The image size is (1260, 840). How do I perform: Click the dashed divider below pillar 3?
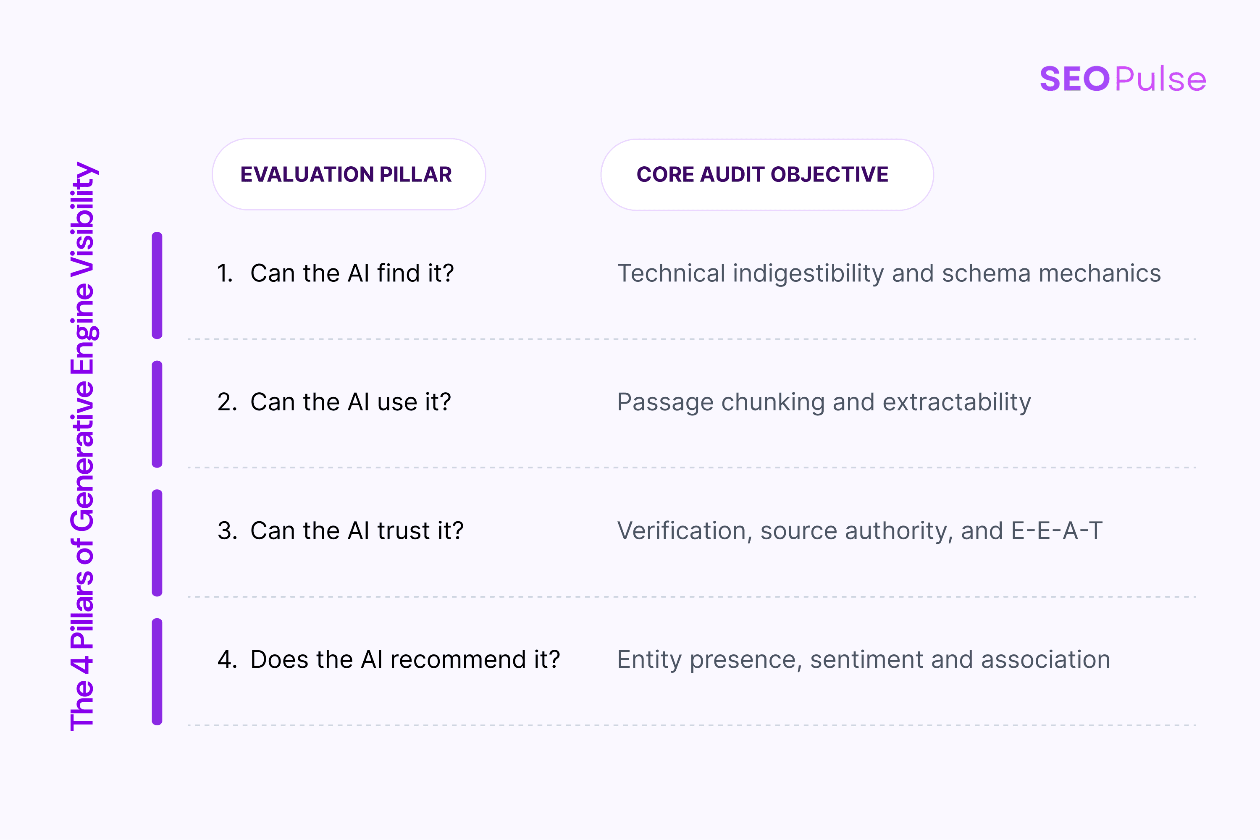[x=692, y=596]
